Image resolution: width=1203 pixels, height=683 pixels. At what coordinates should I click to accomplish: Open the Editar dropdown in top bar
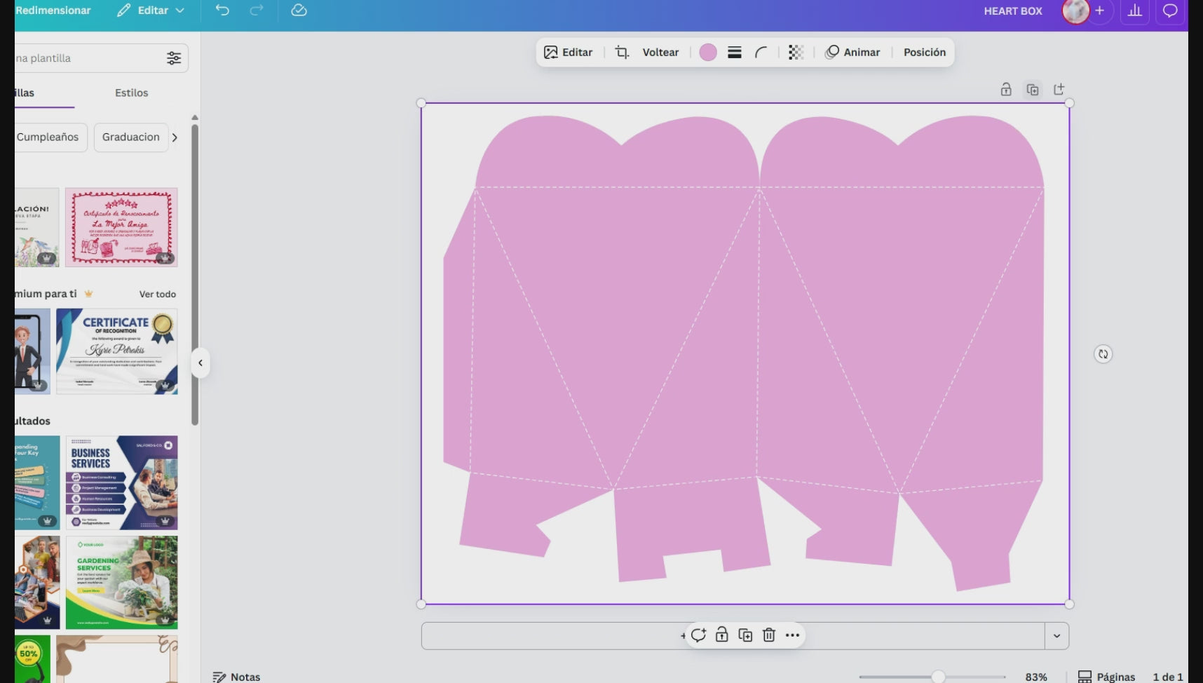[151, 11]
